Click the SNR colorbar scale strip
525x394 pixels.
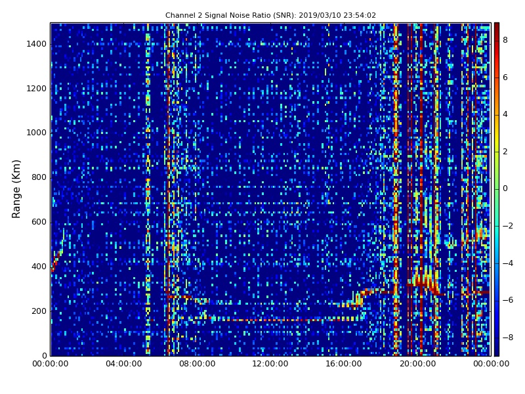point(497,189)
